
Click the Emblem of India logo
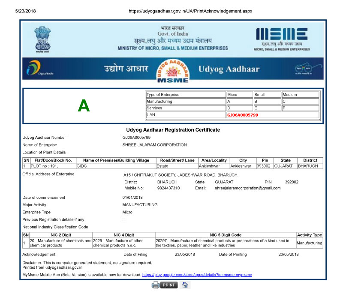tap(42, 39)
